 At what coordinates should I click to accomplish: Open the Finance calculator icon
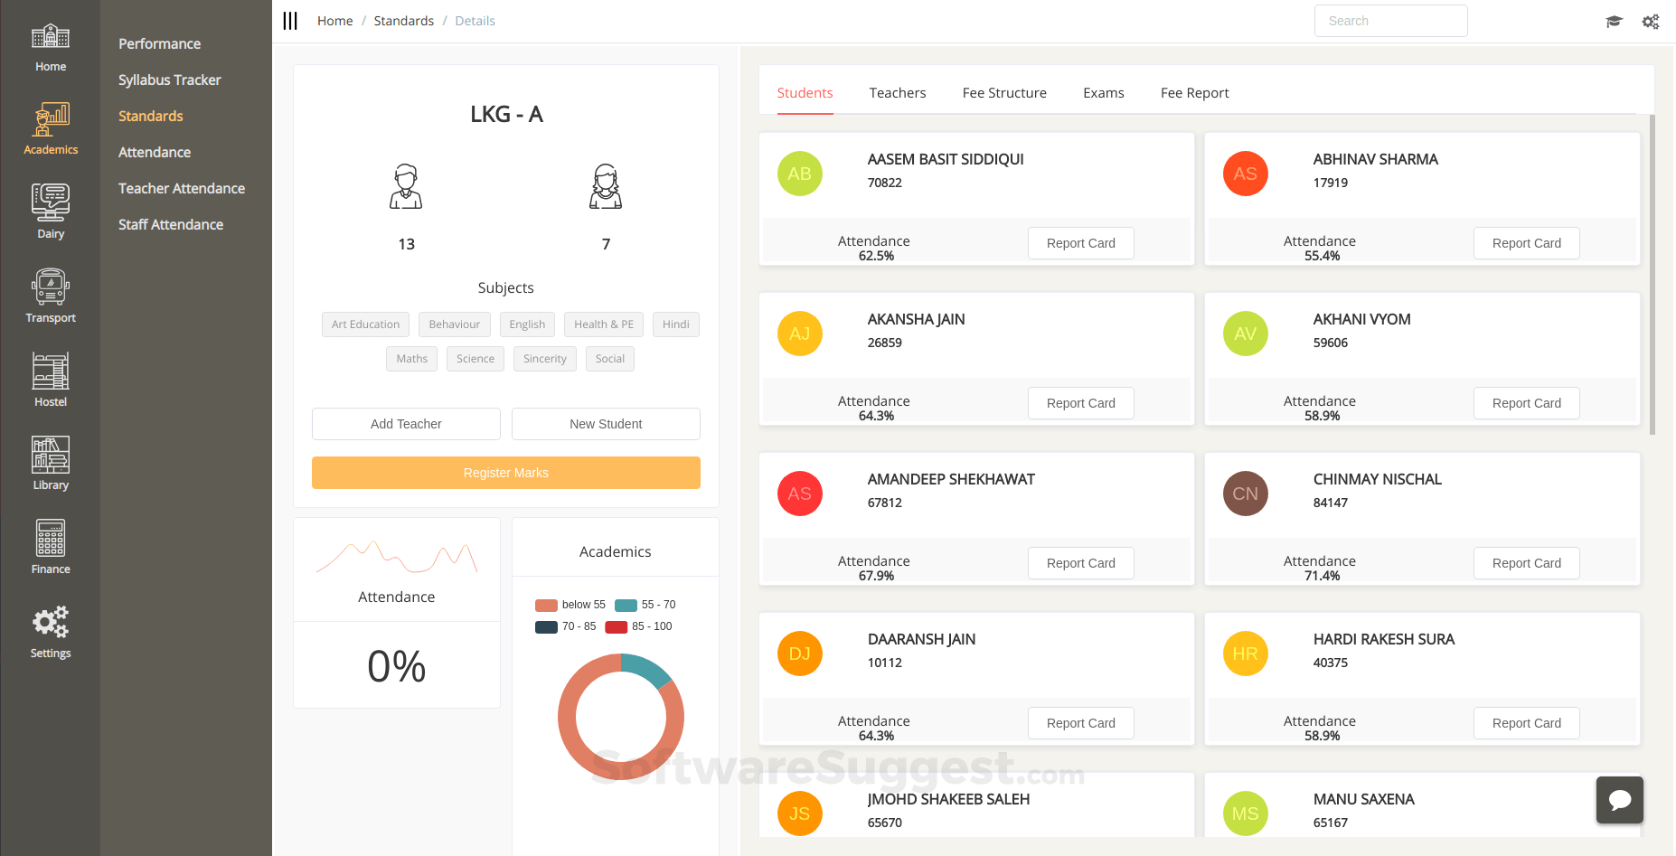51,539
